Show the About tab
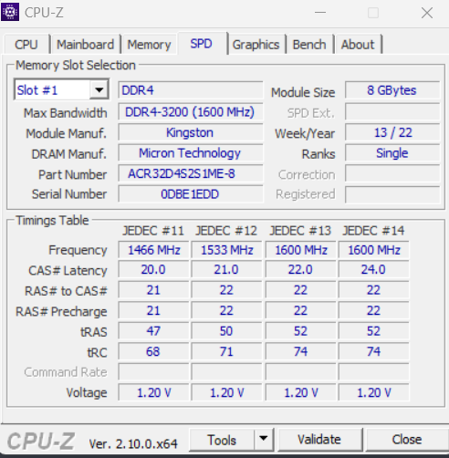This screenshot has height=458, width=449. click(x=358, y=45)
